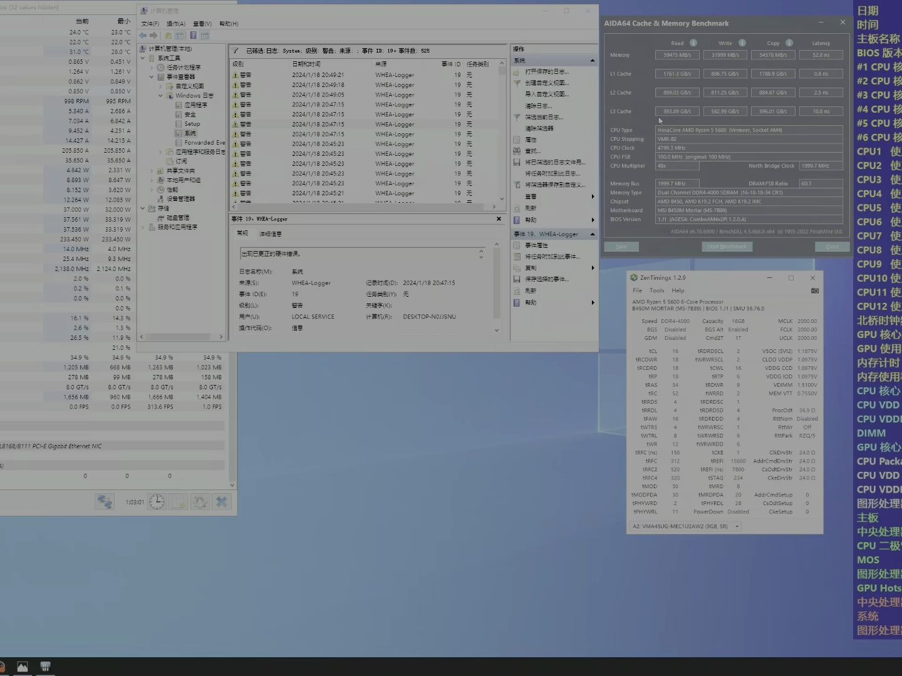Switch to the 详细信息 tab

271,233
